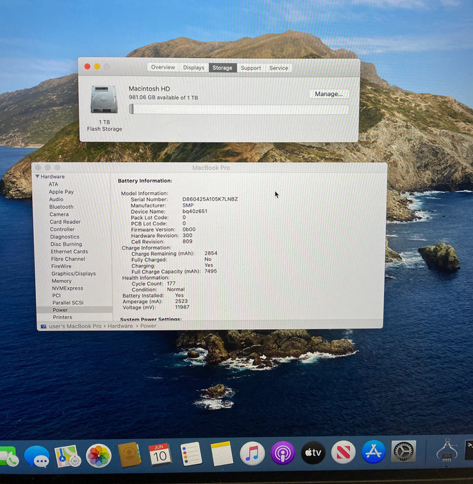
Task: Select Disc Burning in the sidebar
Action: click(x=66, y=244)
